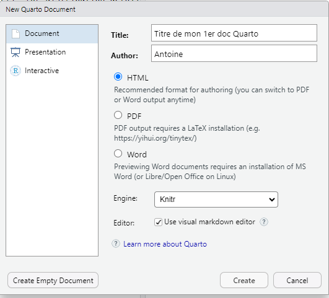The width and height of the screenshot is (329, 298).
Task: Click the Create button
Action: point(244,280)
